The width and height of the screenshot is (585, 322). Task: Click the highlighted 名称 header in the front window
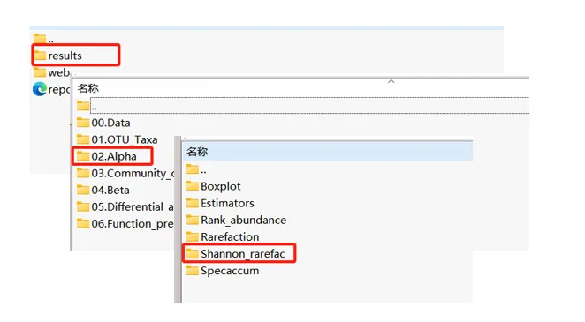coord(197,152)
